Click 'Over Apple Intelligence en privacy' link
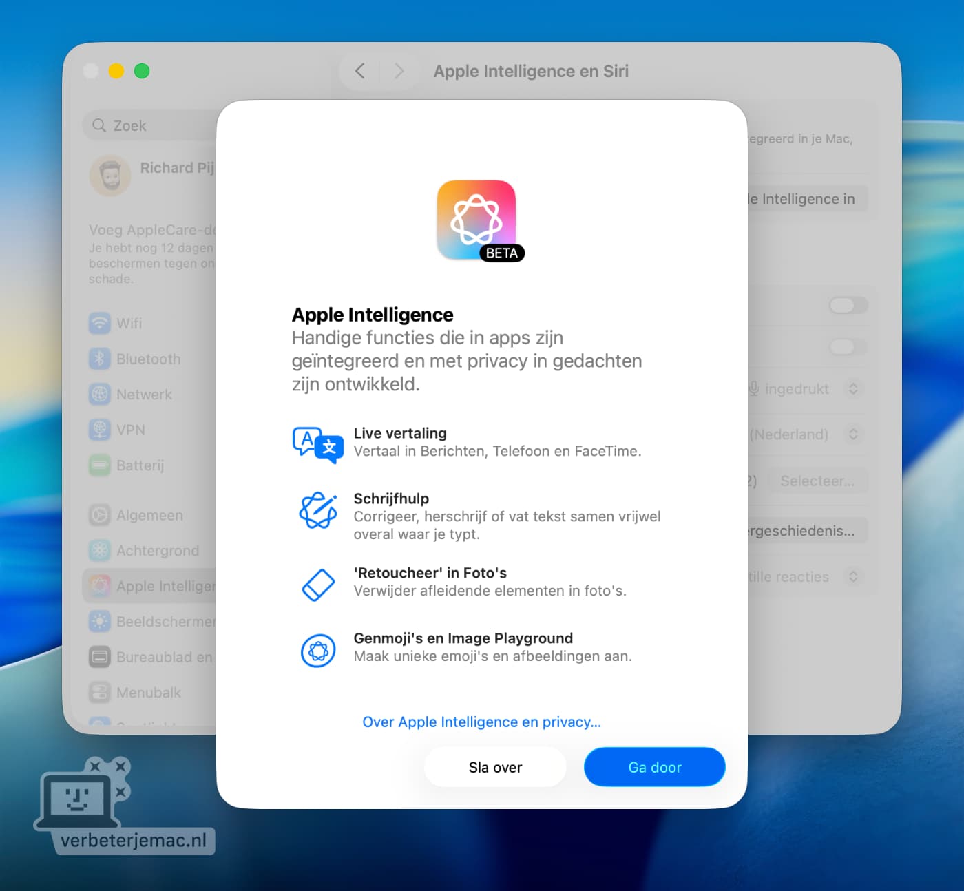Viewport: 964px width, 891px height. [x=481, y=722]
